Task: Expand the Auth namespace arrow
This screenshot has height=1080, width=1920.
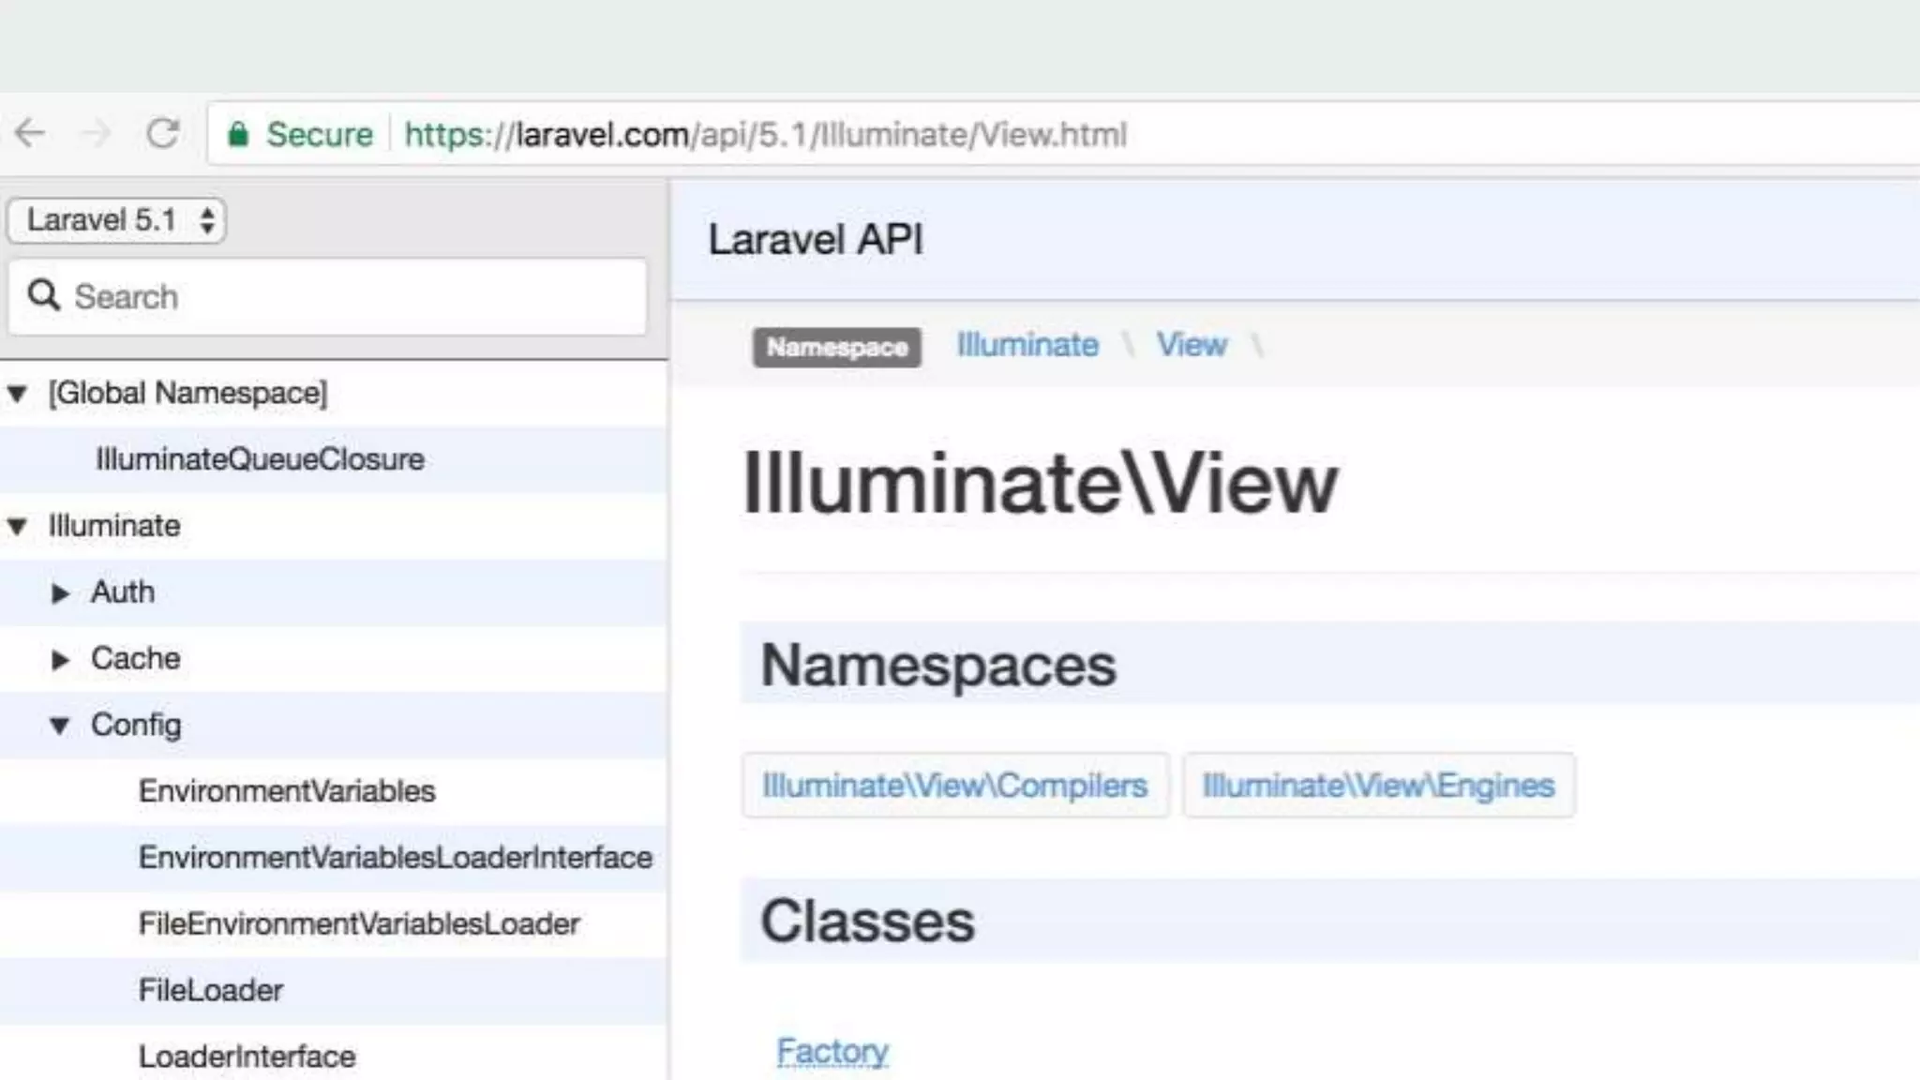Action: point(60,593)
